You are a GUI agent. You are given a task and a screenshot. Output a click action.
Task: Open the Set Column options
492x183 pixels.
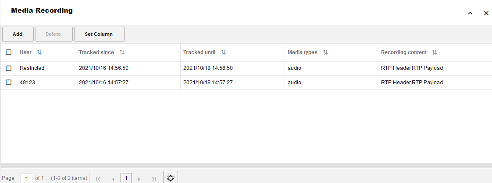click(99, 34)
